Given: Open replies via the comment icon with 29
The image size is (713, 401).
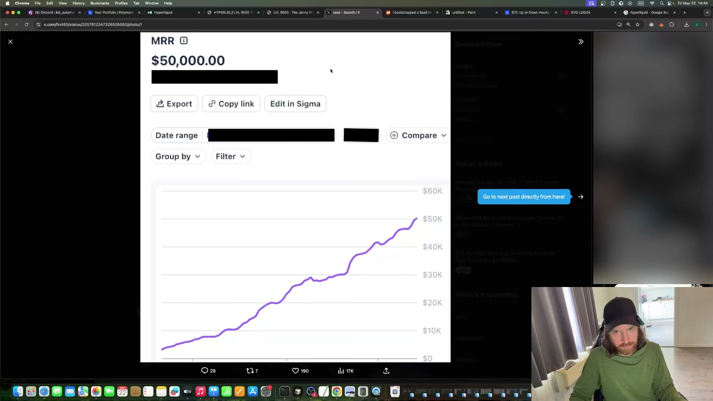Looking at the screenshot, I should 208,371.
